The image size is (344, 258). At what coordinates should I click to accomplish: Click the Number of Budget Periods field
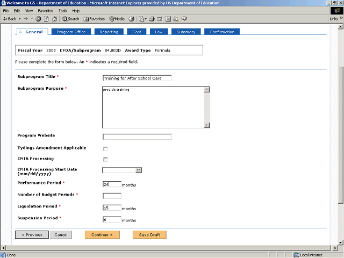tap(112, 196)
